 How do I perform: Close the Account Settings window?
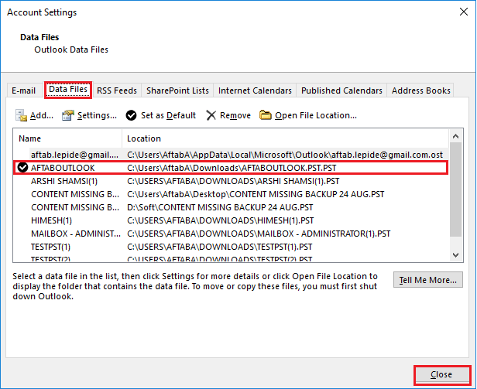click(x=464, y=12)
